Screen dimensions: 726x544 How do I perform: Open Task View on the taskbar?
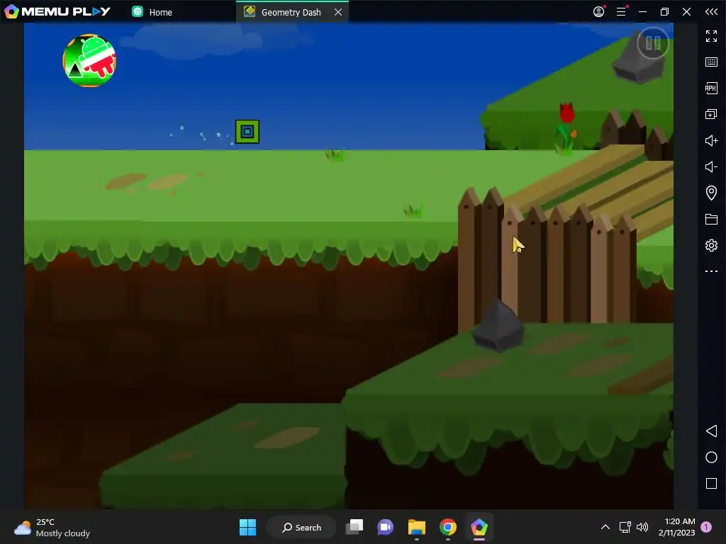click(x=354, y=527)
